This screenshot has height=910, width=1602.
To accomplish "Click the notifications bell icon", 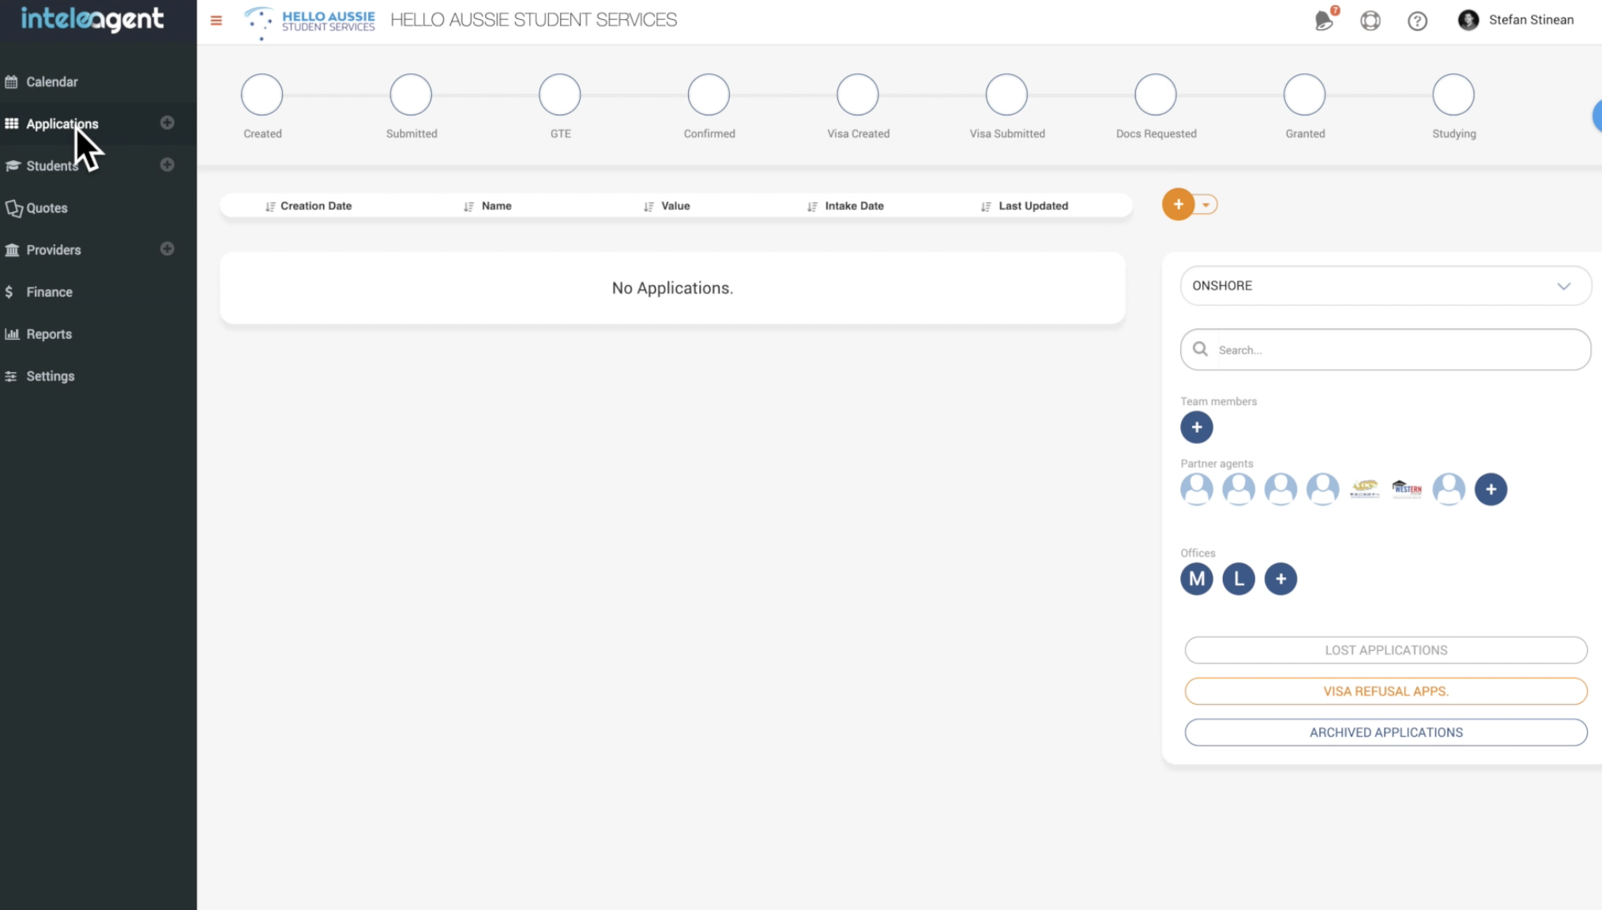I will [x=1324, y=21].
